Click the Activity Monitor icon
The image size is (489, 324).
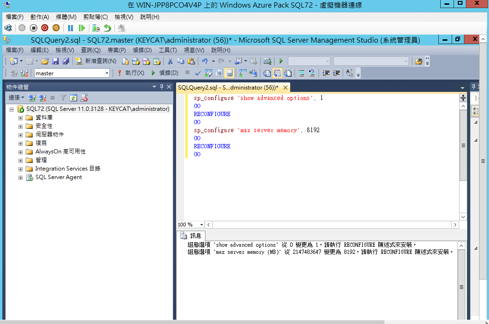point(267,61)
